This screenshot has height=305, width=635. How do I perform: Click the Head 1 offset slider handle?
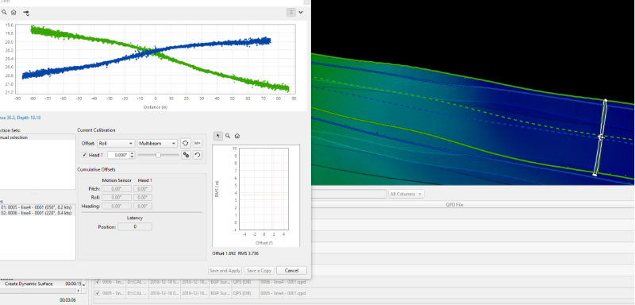[158, 155]
